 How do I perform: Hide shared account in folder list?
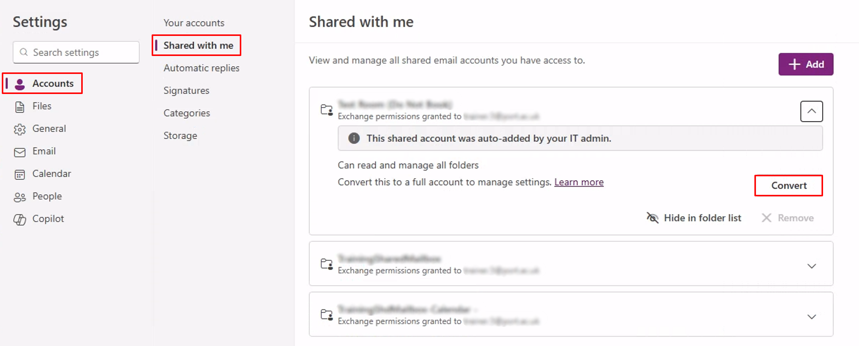(702, 218)
